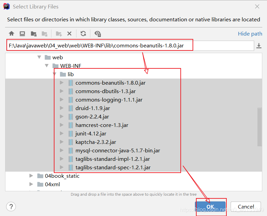
Task: Select the 04book_static folder row
Action: click(134, 176)
